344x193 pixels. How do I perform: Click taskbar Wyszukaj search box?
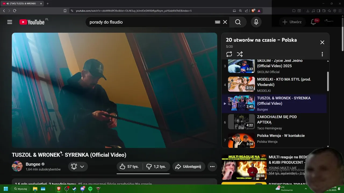coord(21,189)
